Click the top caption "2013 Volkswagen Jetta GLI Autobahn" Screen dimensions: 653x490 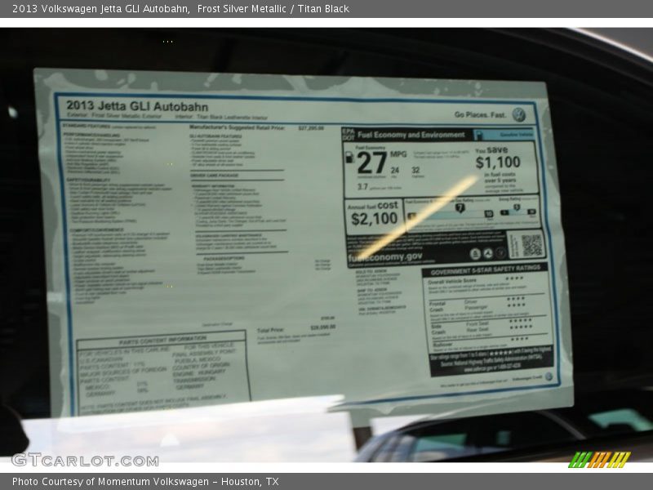pos(100,9)
